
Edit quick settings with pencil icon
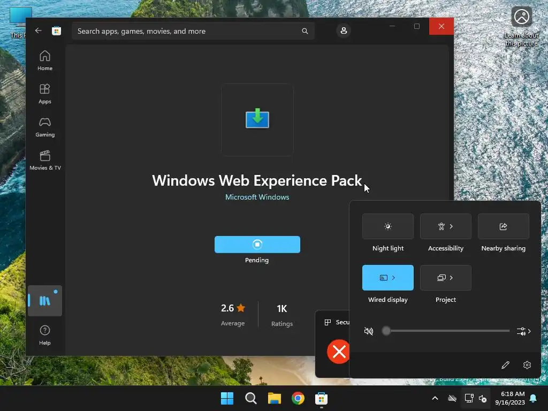(x=505, y=365)
